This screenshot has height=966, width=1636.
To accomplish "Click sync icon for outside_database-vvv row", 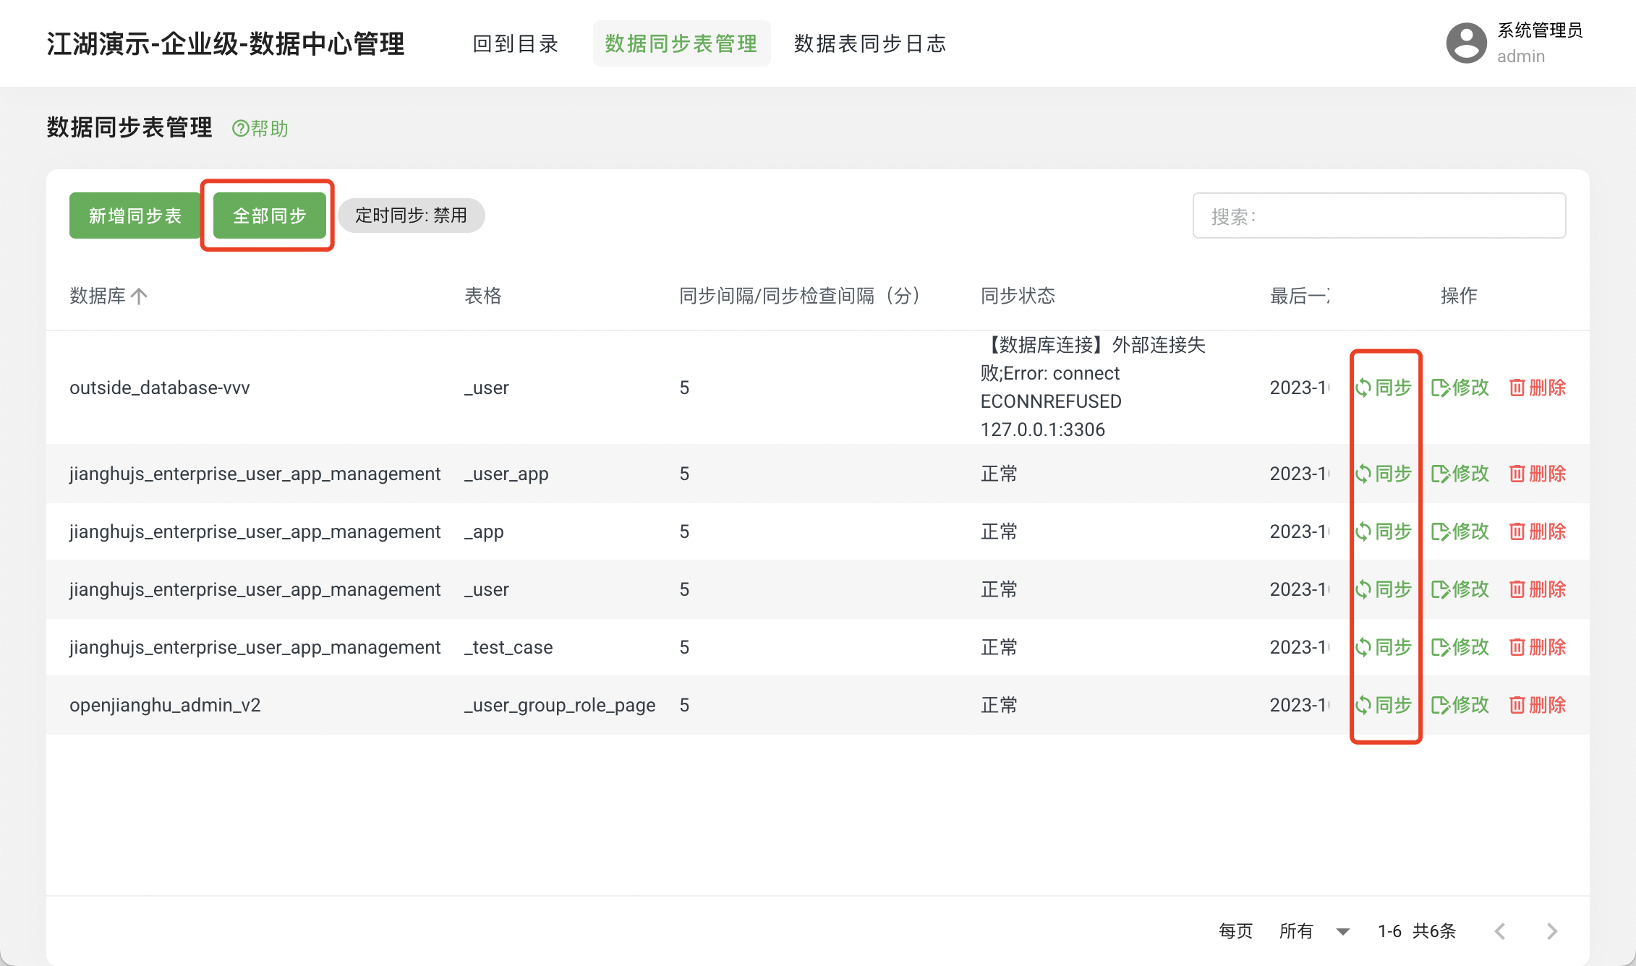I will click(1363, 388).
